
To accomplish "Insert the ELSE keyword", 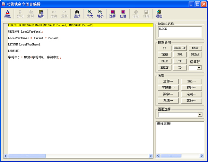I will pos(164,61).
